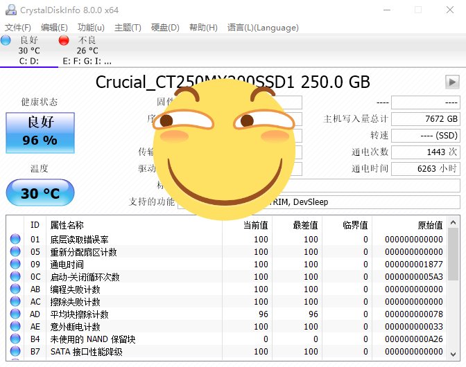The image size is (466, 367).
Task: Click the next disk arrow button
Action: tap(452, 82)
